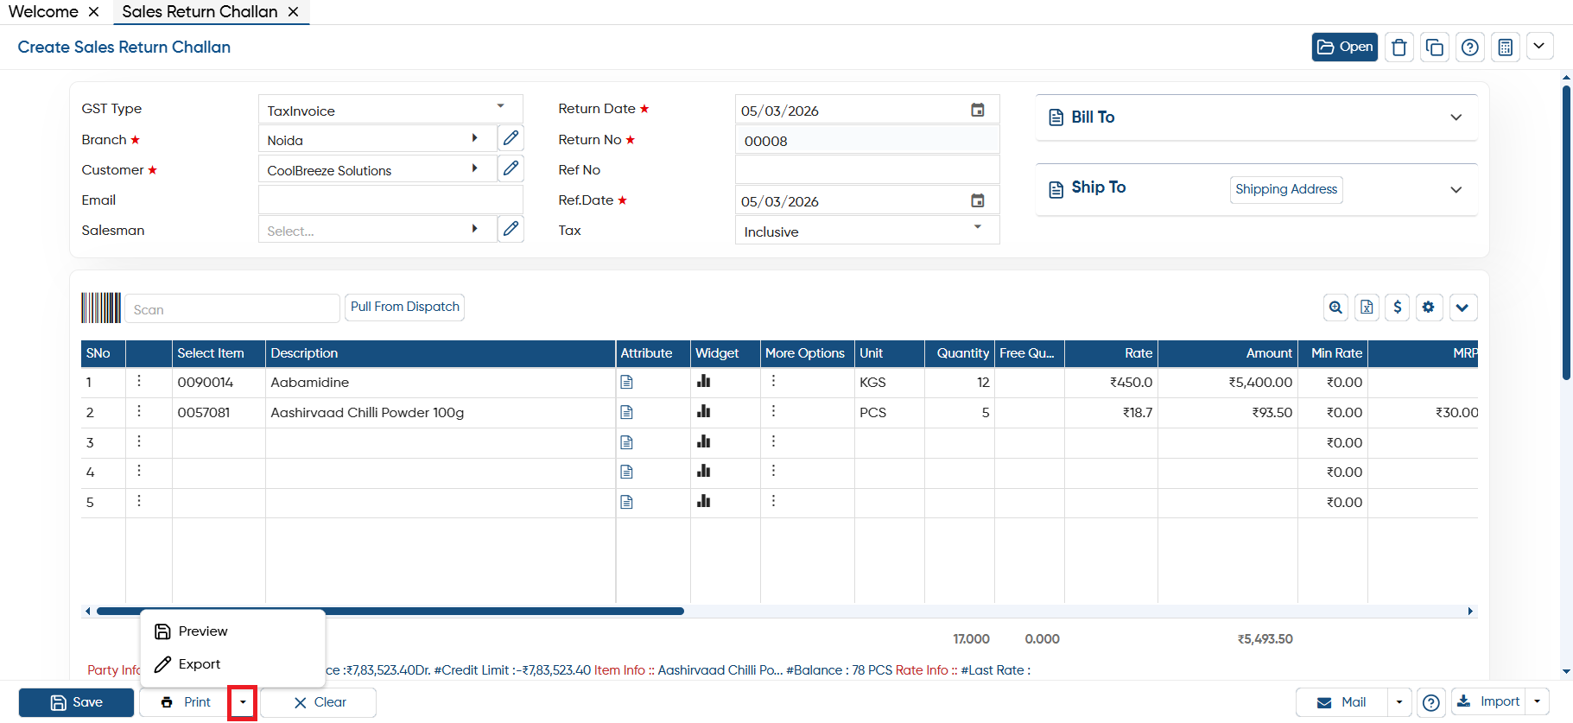Open widget chart icon for Aabamidine row
The image size is (1573, 723).
click(704, 382)
